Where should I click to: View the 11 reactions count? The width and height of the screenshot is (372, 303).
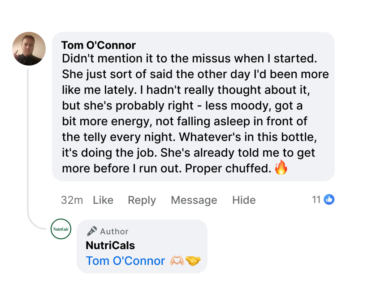click(x=316, y=200)
